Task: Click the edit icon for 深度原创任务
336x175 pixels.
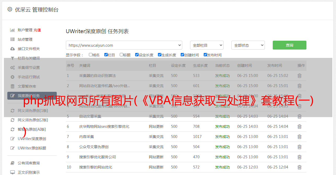Action: point(12,96)
